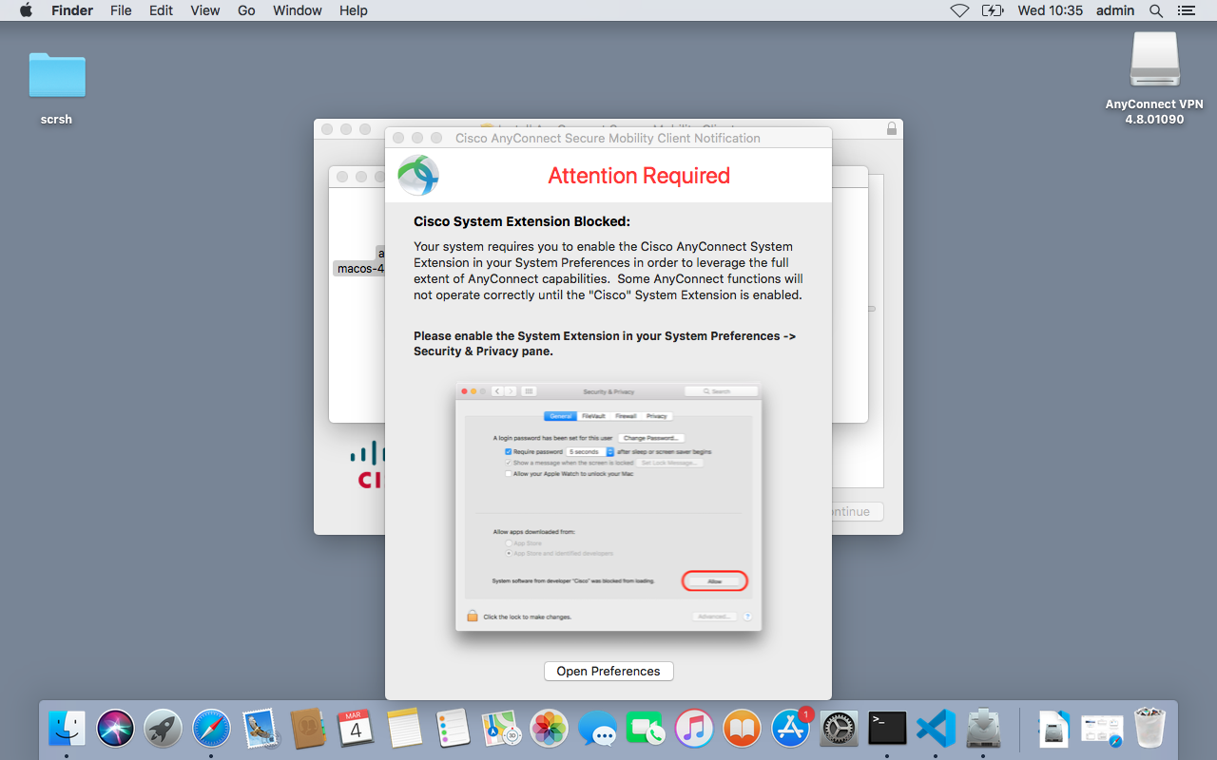This screenshot has height=760, width=1217.
Task: Launch Siri from the Dock
Action: pyautogui.click(x=115, y=729)
